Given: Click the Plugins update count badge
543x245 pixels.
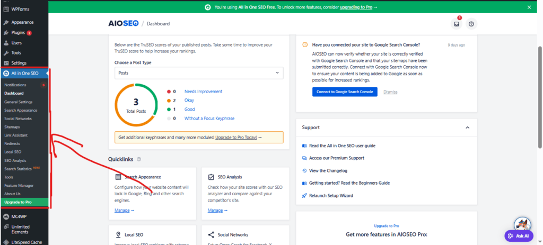Looking at the screenshot, I should [x=29, y=33].
